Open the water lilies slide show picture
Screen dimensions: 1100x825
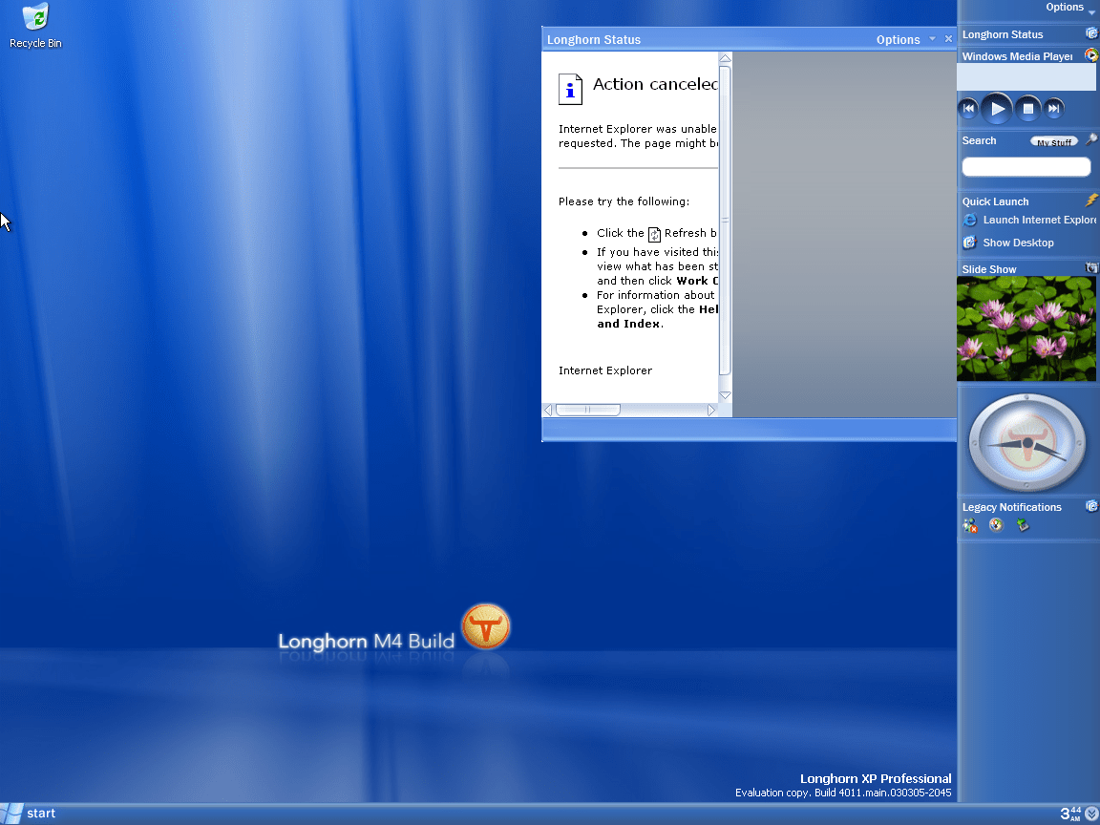(x=1026, y=328)
